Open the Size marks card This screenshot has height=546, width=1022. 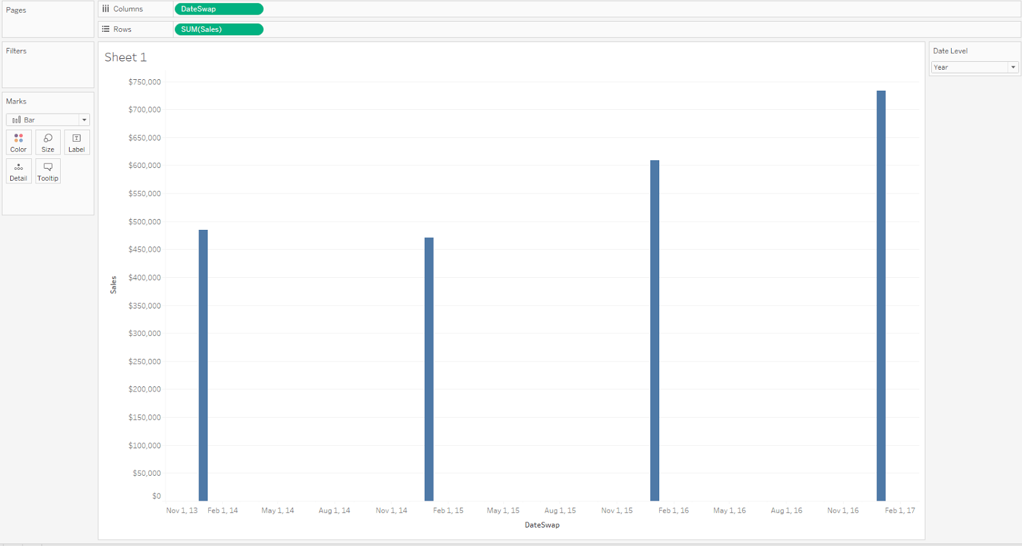pyautogui.click(x=48, y=142)
